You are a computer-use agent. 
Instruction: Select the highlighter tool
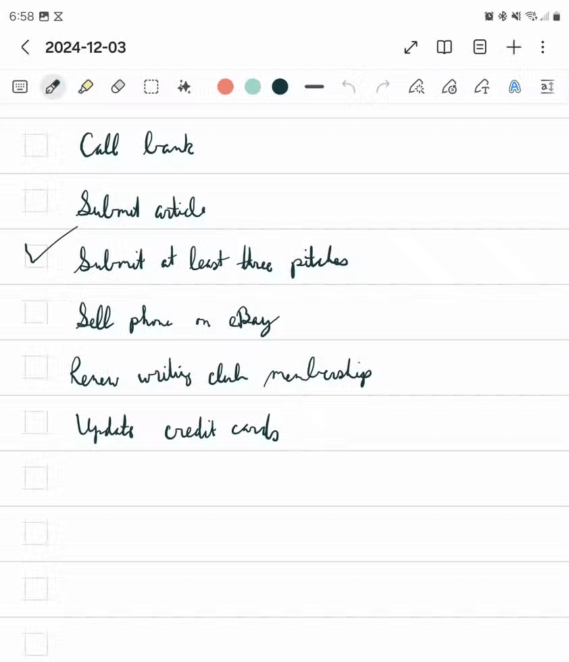click(86, 87)
